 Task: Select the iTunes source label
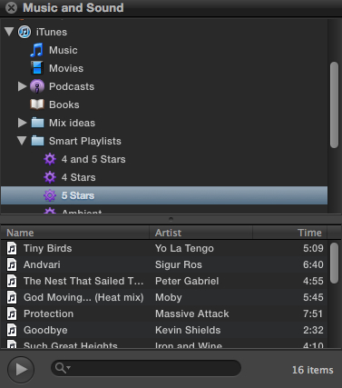(x=52, y=32)
